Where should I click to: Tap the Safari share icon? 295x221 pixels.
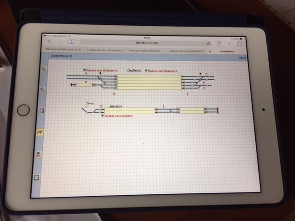coord(219,43)
